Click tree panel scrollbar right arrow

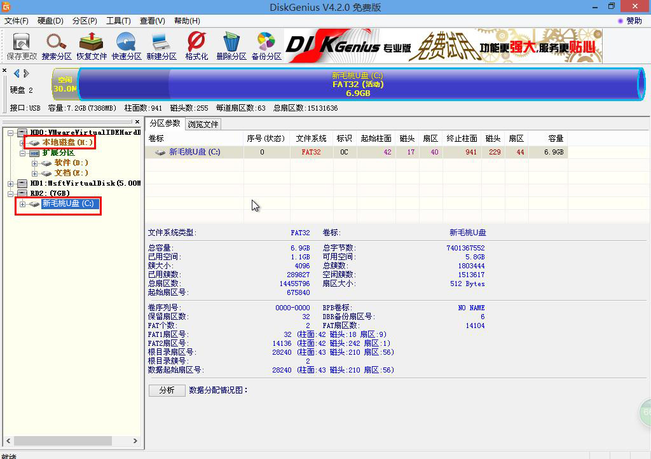click(135, 441)
